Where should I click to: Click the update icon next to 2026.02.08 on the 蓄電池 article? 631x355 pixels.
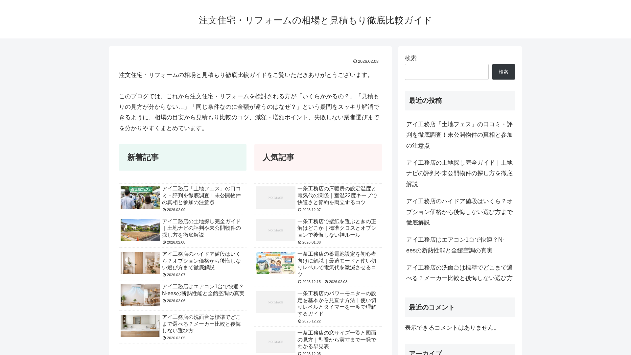click(326, 282)
